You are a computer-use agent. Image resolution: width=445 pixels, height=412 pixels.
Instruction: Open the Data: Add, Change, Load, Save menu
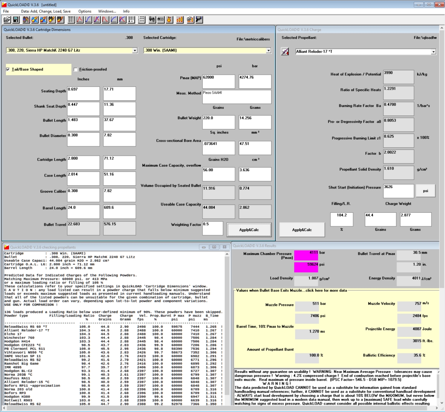pyautogui.click(x=46, y=11)
